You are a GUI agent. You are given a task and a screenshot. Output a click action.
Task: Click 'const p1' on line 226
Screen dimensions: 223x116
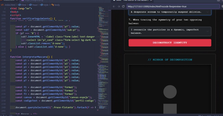(48, 60)
